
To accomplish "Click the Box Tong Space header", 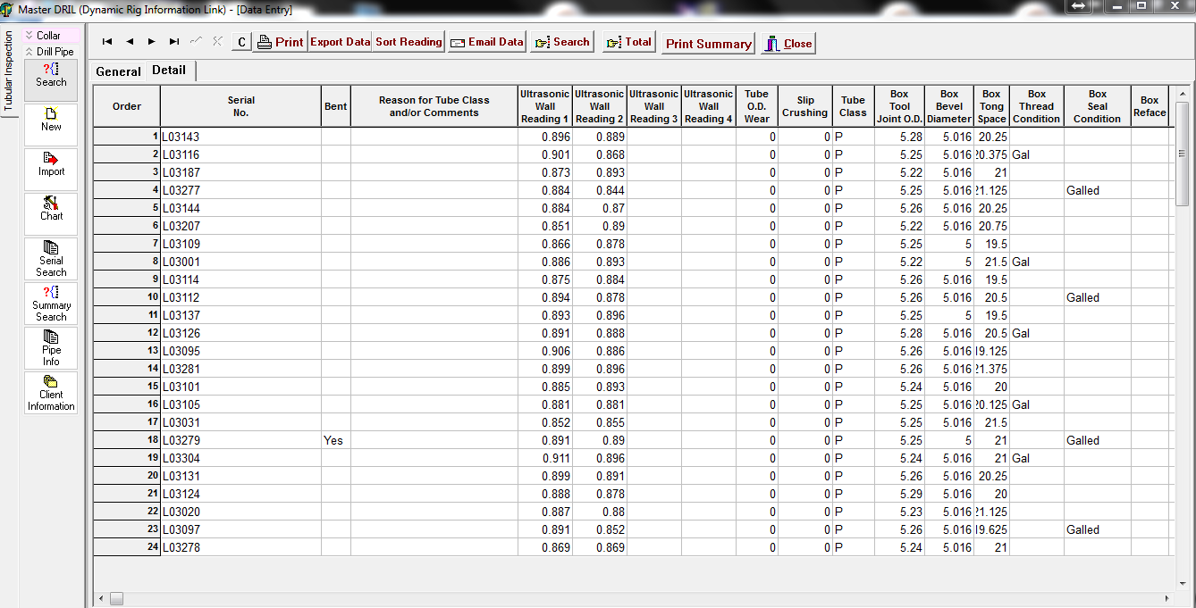I will [992, 106].
